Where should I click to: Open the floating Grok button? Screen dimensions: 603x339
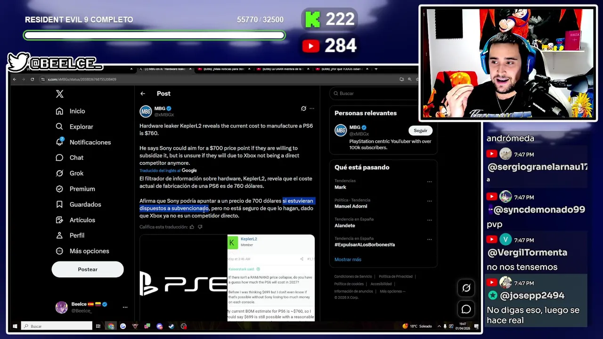[466, 288]
